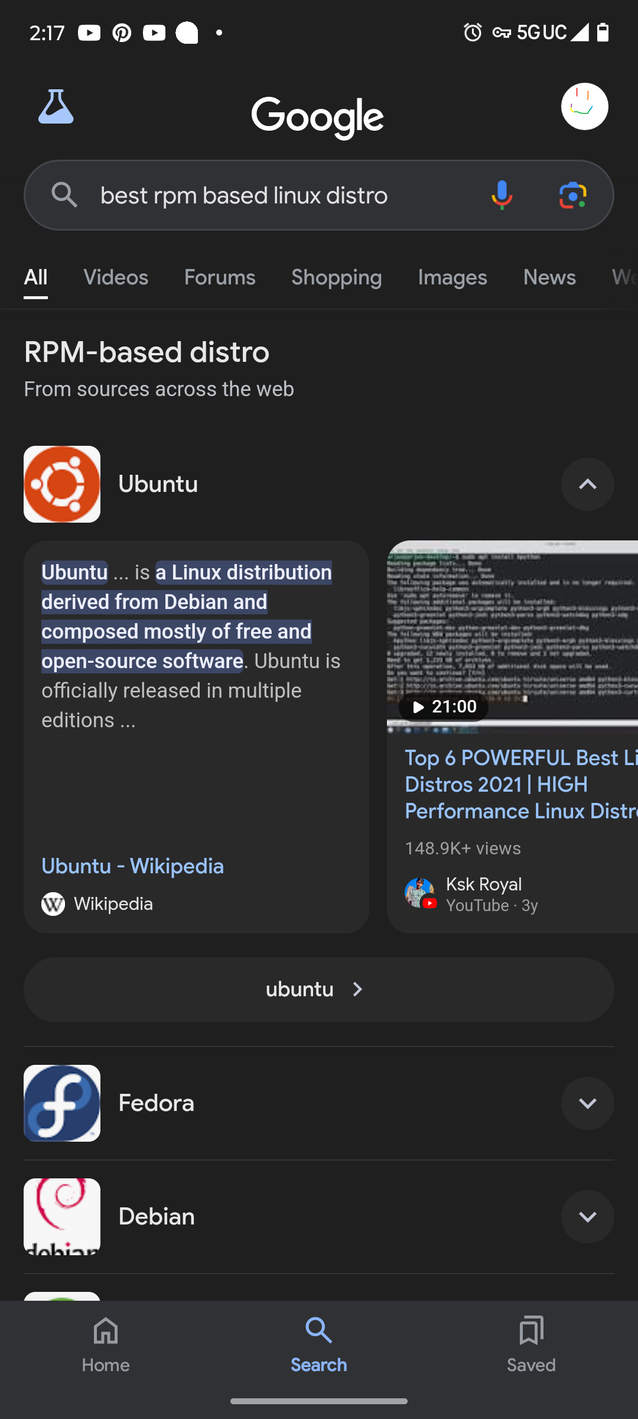Image resolution: width=638 pixels, height=1419 pixels.
Task: Tap the Fedora logo icon
Action: pyautogui.click(x=62, y=1103)
